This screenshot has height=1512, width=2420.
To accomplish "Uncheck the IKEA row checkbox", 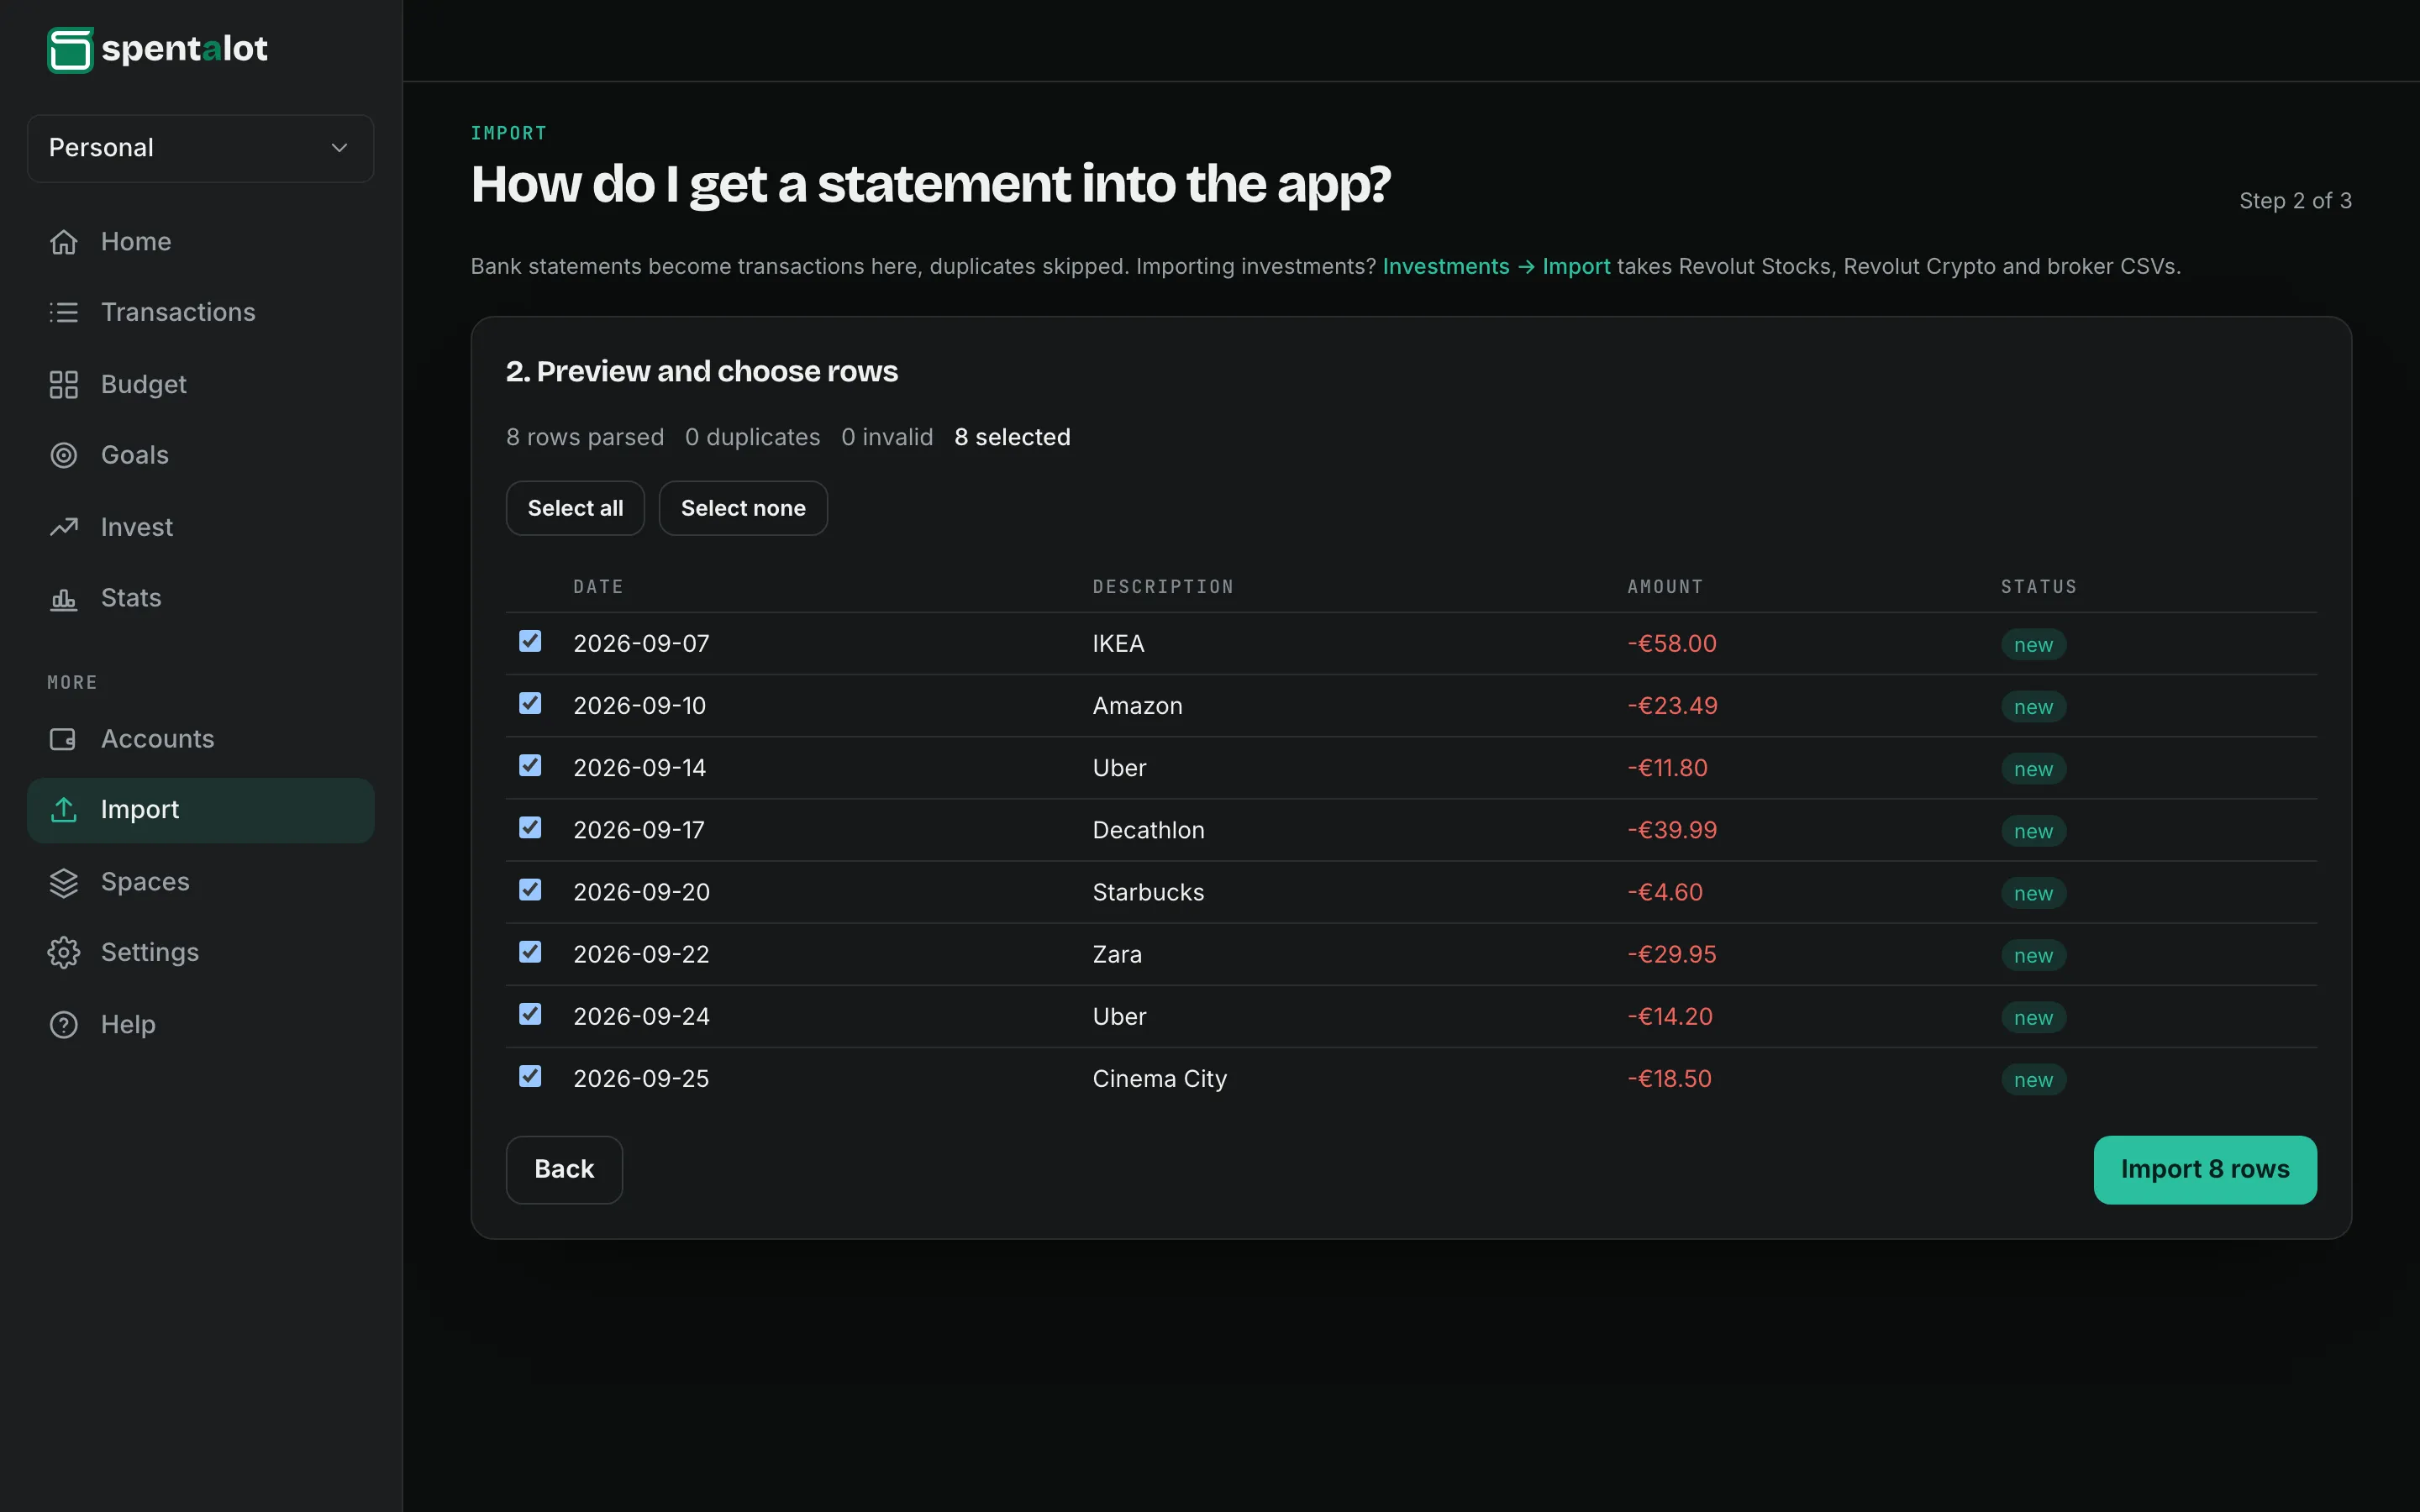I will [x=530, y=642].
